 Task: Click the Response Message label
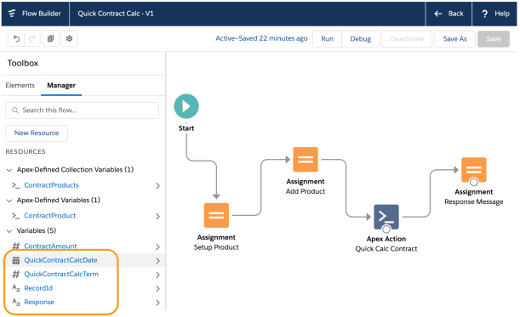474,201
